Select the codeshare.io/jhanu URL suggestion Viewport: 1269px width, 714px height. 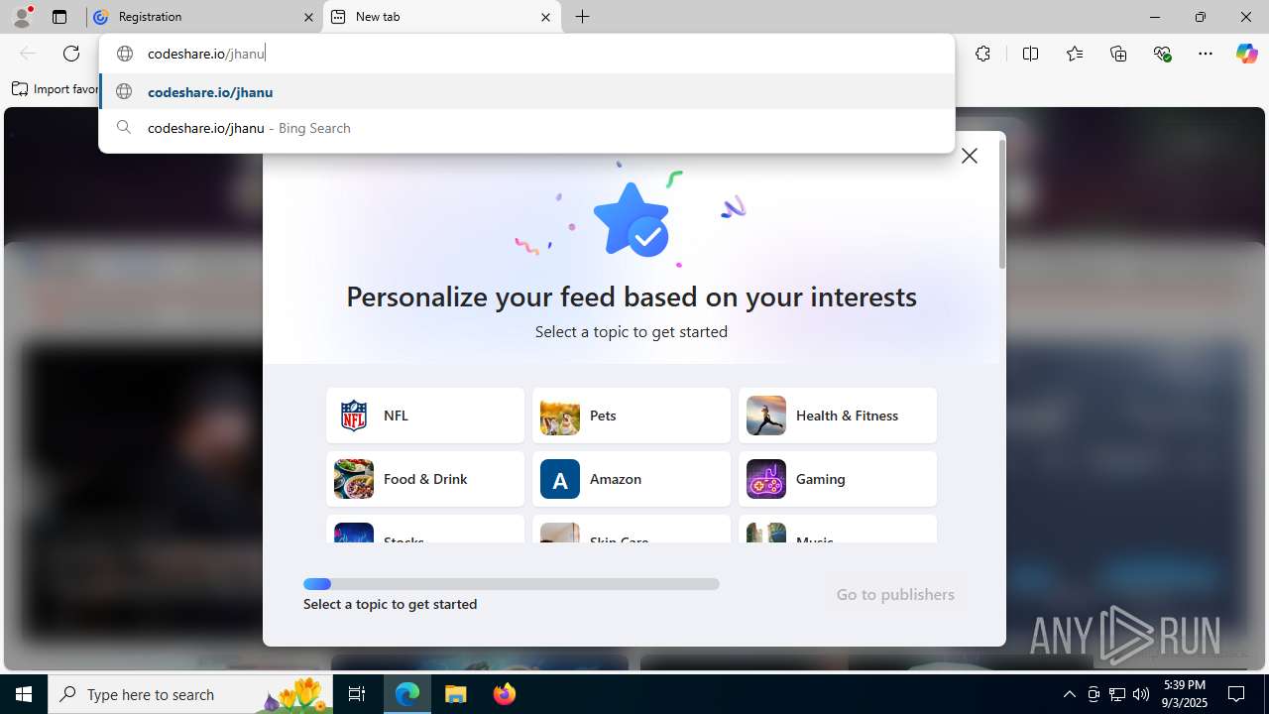[x=526, y=91]
